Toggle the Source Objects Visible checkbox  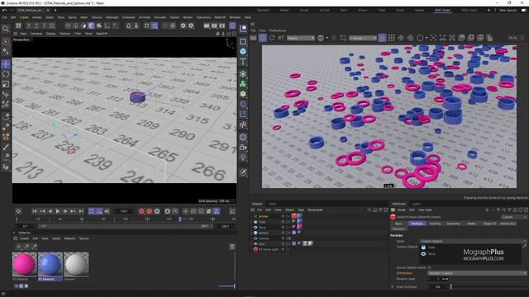point(429,267)
